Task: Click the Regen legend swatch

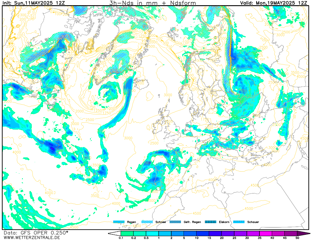Action: click(119, 222)
